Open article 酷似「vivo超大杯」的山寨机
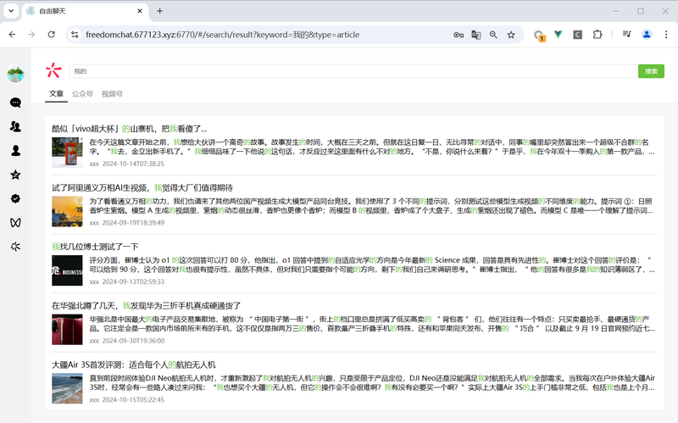Viewport: 678px width, 423px height. point(130,129)
